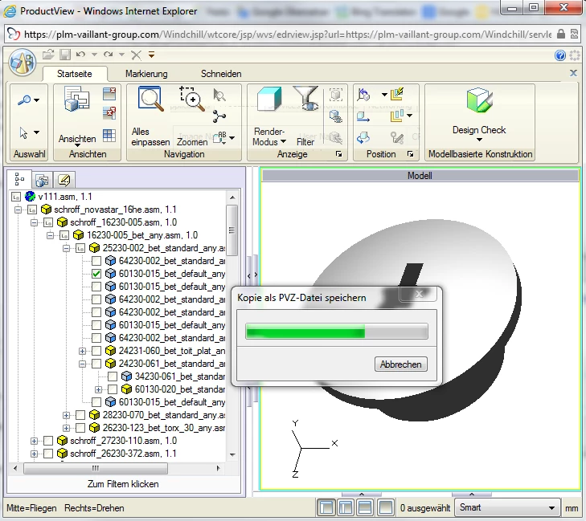Open the Design Check dropdown menu
The width and height of the screenshot is (586, 521).
coord(479,140)
